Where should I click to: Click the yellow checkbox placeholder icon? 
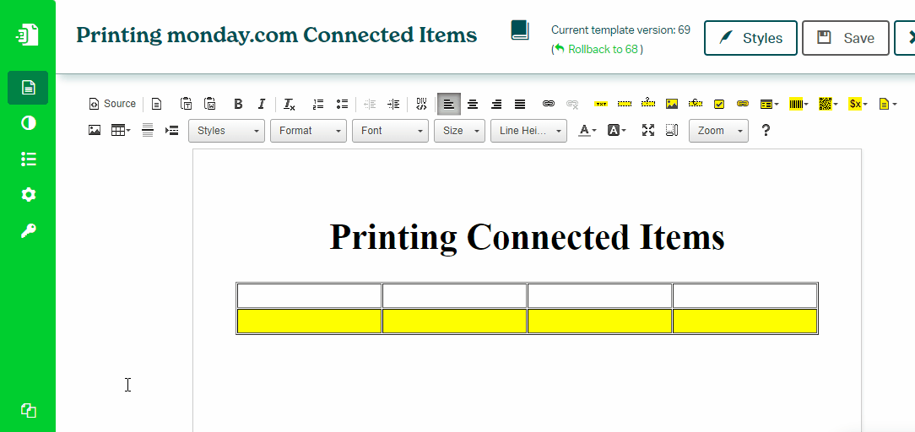tap(719, 104)
